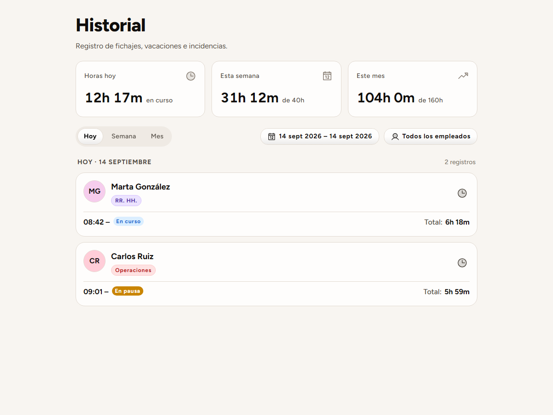Open Marta González's name link

tap(141, 187)
